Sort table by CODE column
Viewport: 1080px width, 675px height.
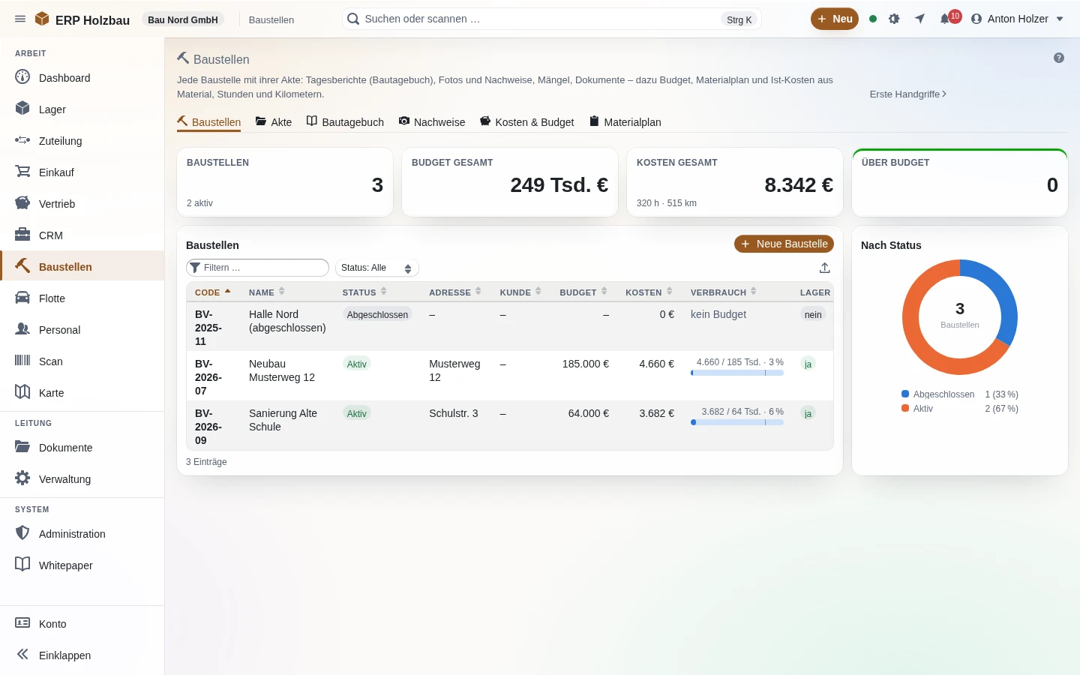(212, 292)
